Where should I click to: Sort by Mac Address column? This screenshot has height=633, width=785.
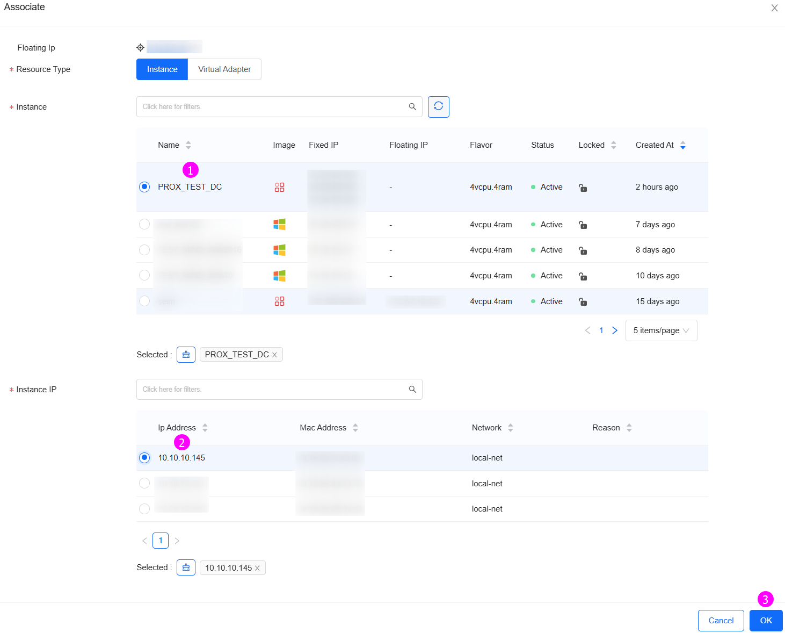click(355, 428)
